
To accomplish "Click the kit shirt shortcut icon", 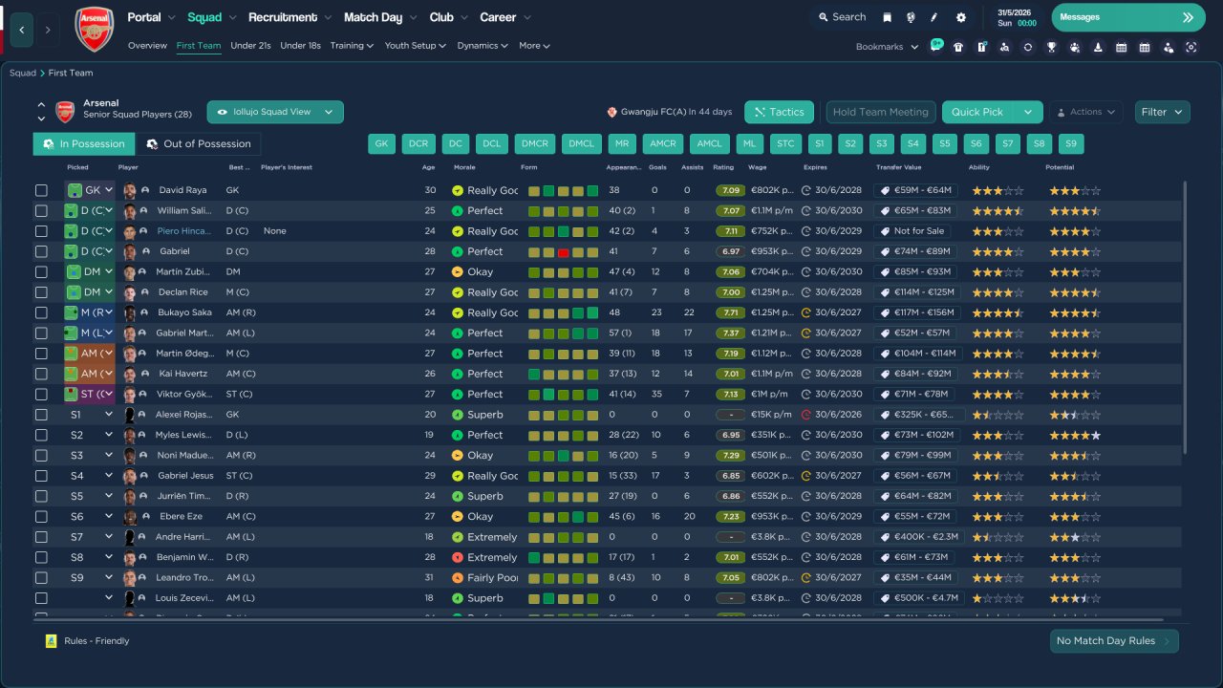I will (958, 47).
